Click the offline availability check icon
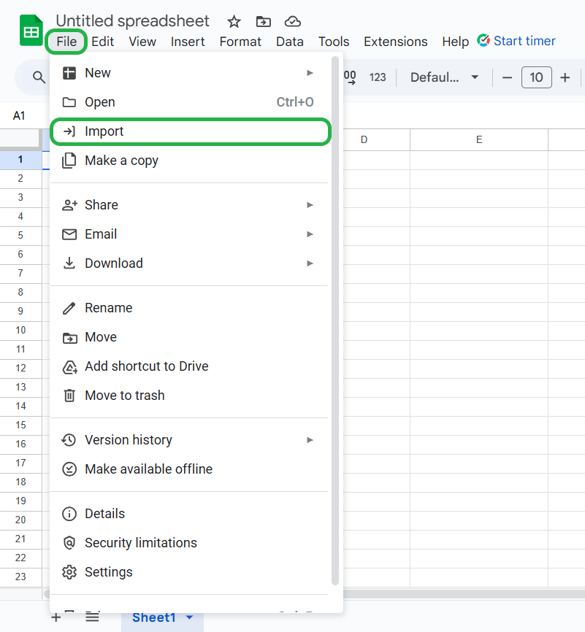 point(69,469)
